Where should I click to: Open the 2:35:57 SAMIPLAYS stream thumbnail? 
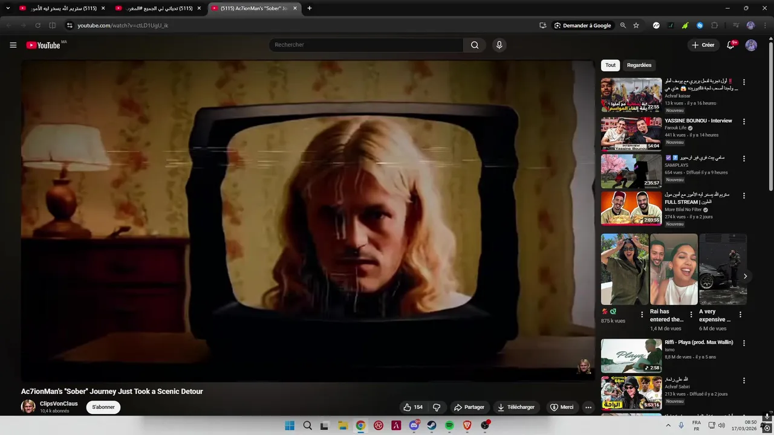[x=631, y=171]
